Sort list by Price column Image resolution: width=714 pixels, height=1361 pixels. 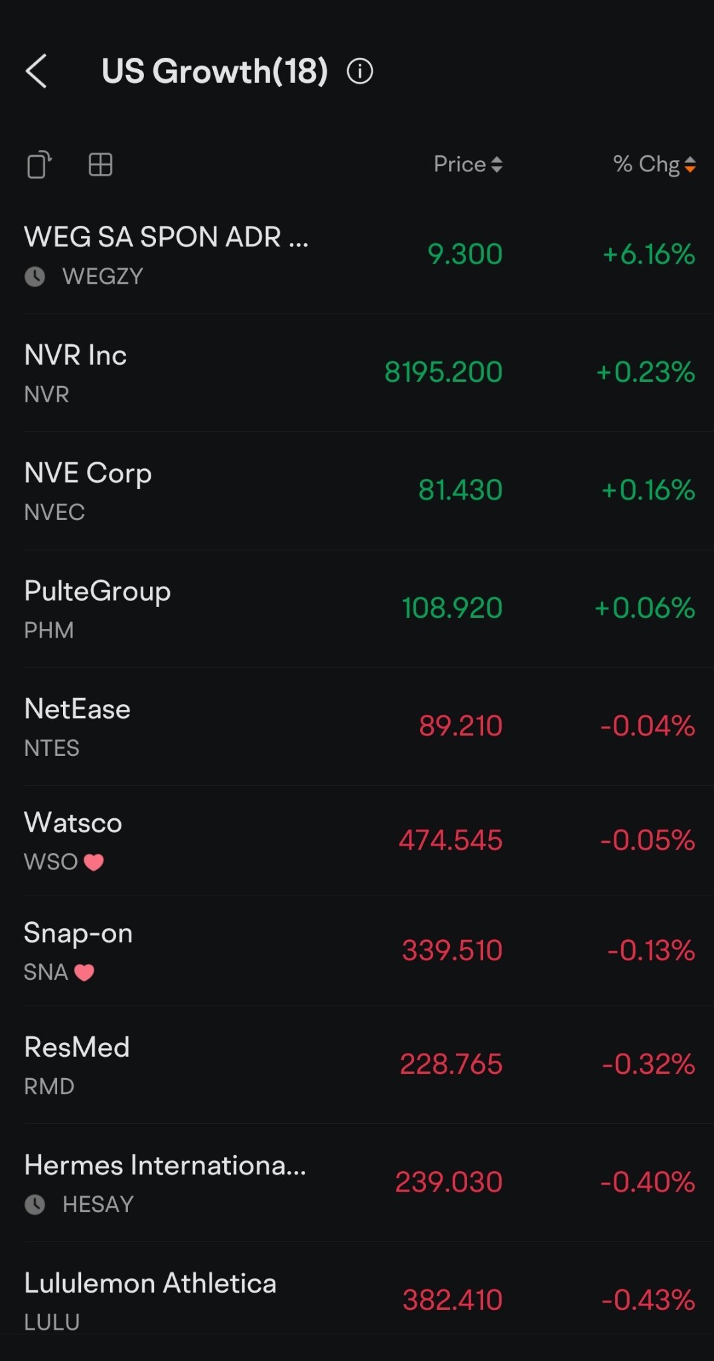coord(468,164)
